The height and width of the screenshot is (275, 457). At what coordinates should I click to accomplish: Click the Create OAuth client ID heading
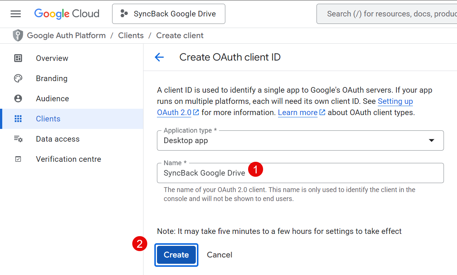click(x=230, y=57)
